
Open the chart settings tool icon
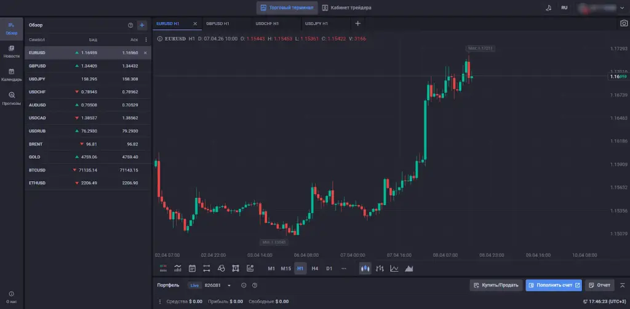pos(250,268)
